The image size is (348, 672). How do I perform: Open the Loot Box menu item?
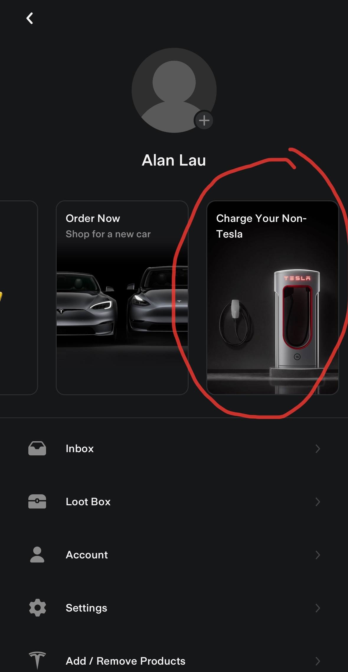tap(174, 502)
